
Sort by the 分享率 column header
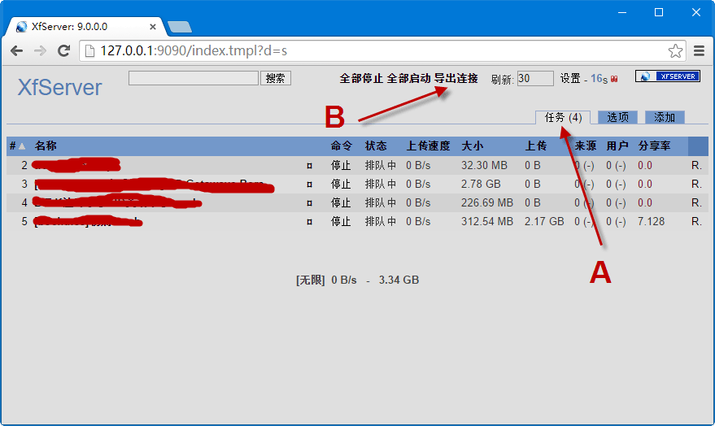click(654, 146)
